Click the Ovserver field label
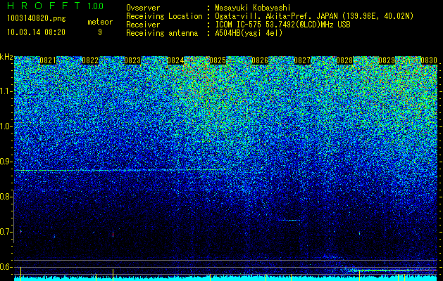The image size is (443, 281). tap(143, 8)
